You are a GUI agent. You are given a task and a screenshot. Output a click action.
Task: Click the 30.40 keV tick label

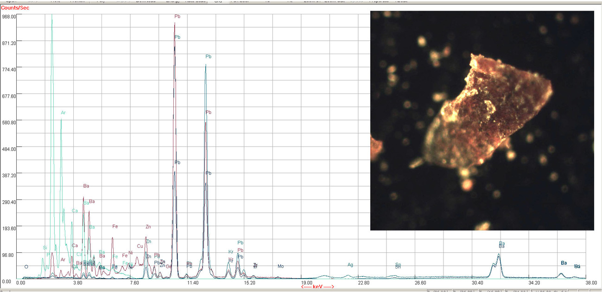[478, 282]
